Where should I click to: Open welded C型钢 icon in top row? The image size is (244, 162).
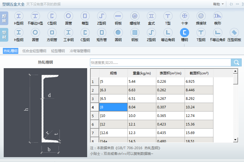pyautogui.click(x=52, y=16)
